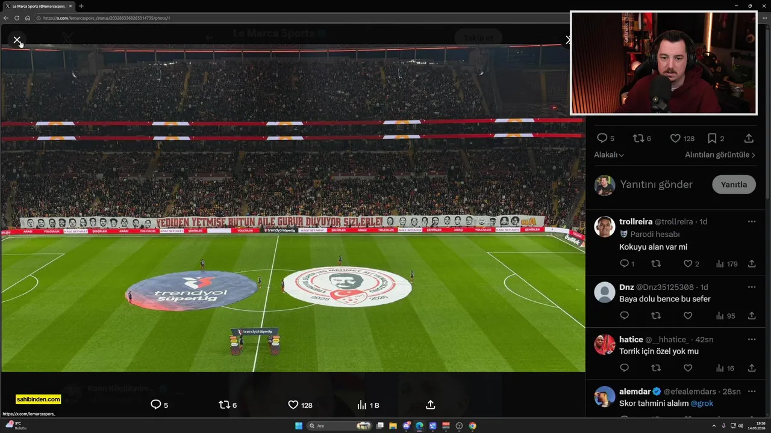Open alemdar's profile picture
Image resolution: width=771 pixels, height=433 pixels.
pos(605,396)
